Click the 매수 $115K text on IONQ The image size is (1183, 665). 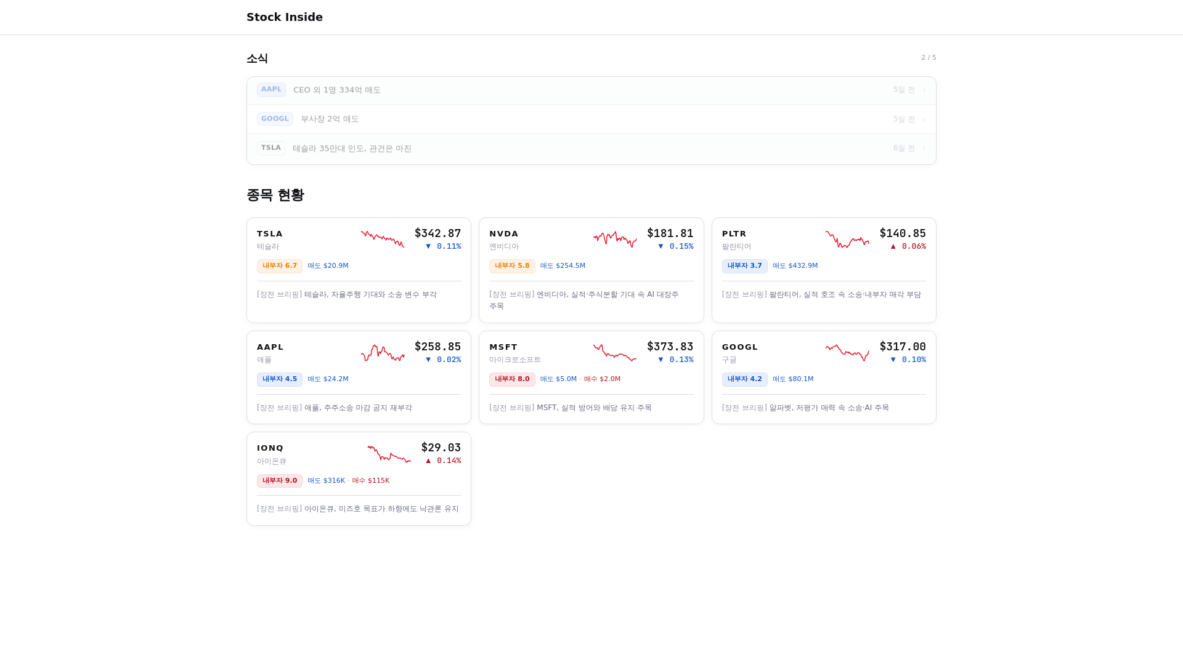click(371, 481)
